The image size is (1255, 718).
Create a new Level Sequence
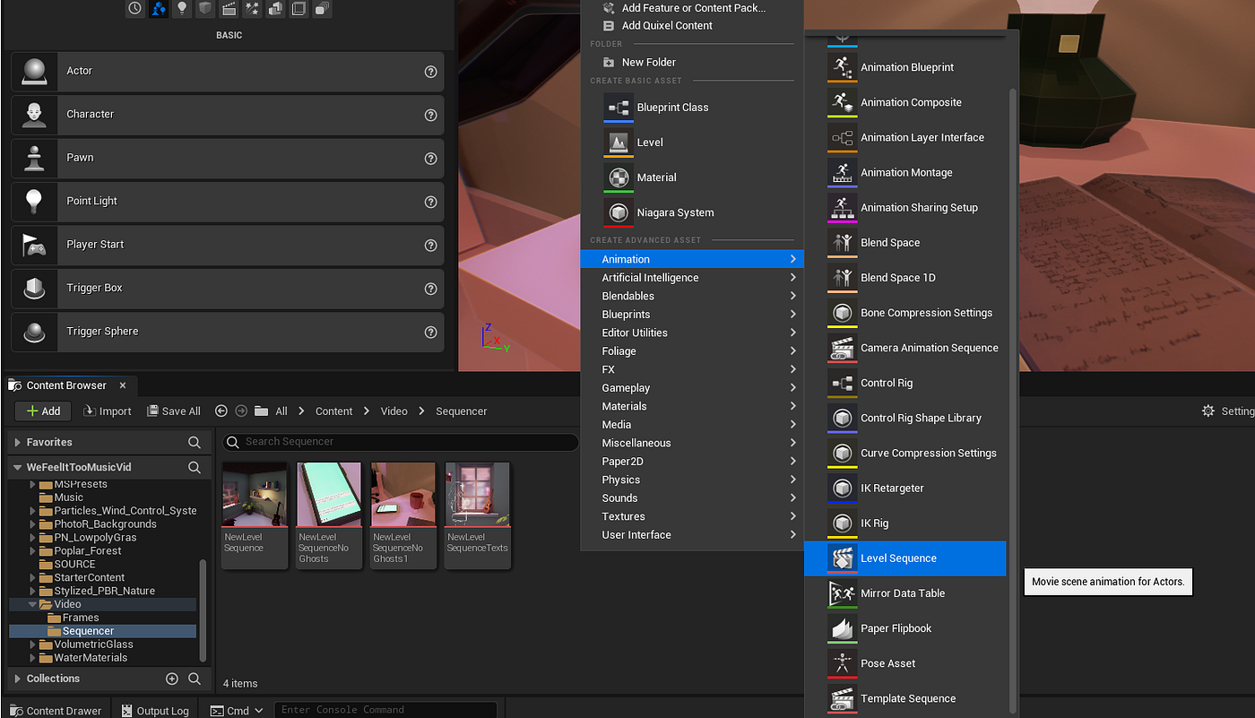pos(898,558)
